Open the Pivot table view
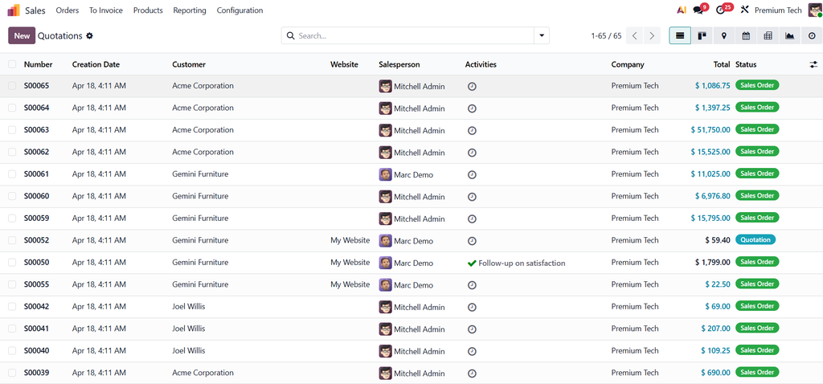 [x=768, y=36]
